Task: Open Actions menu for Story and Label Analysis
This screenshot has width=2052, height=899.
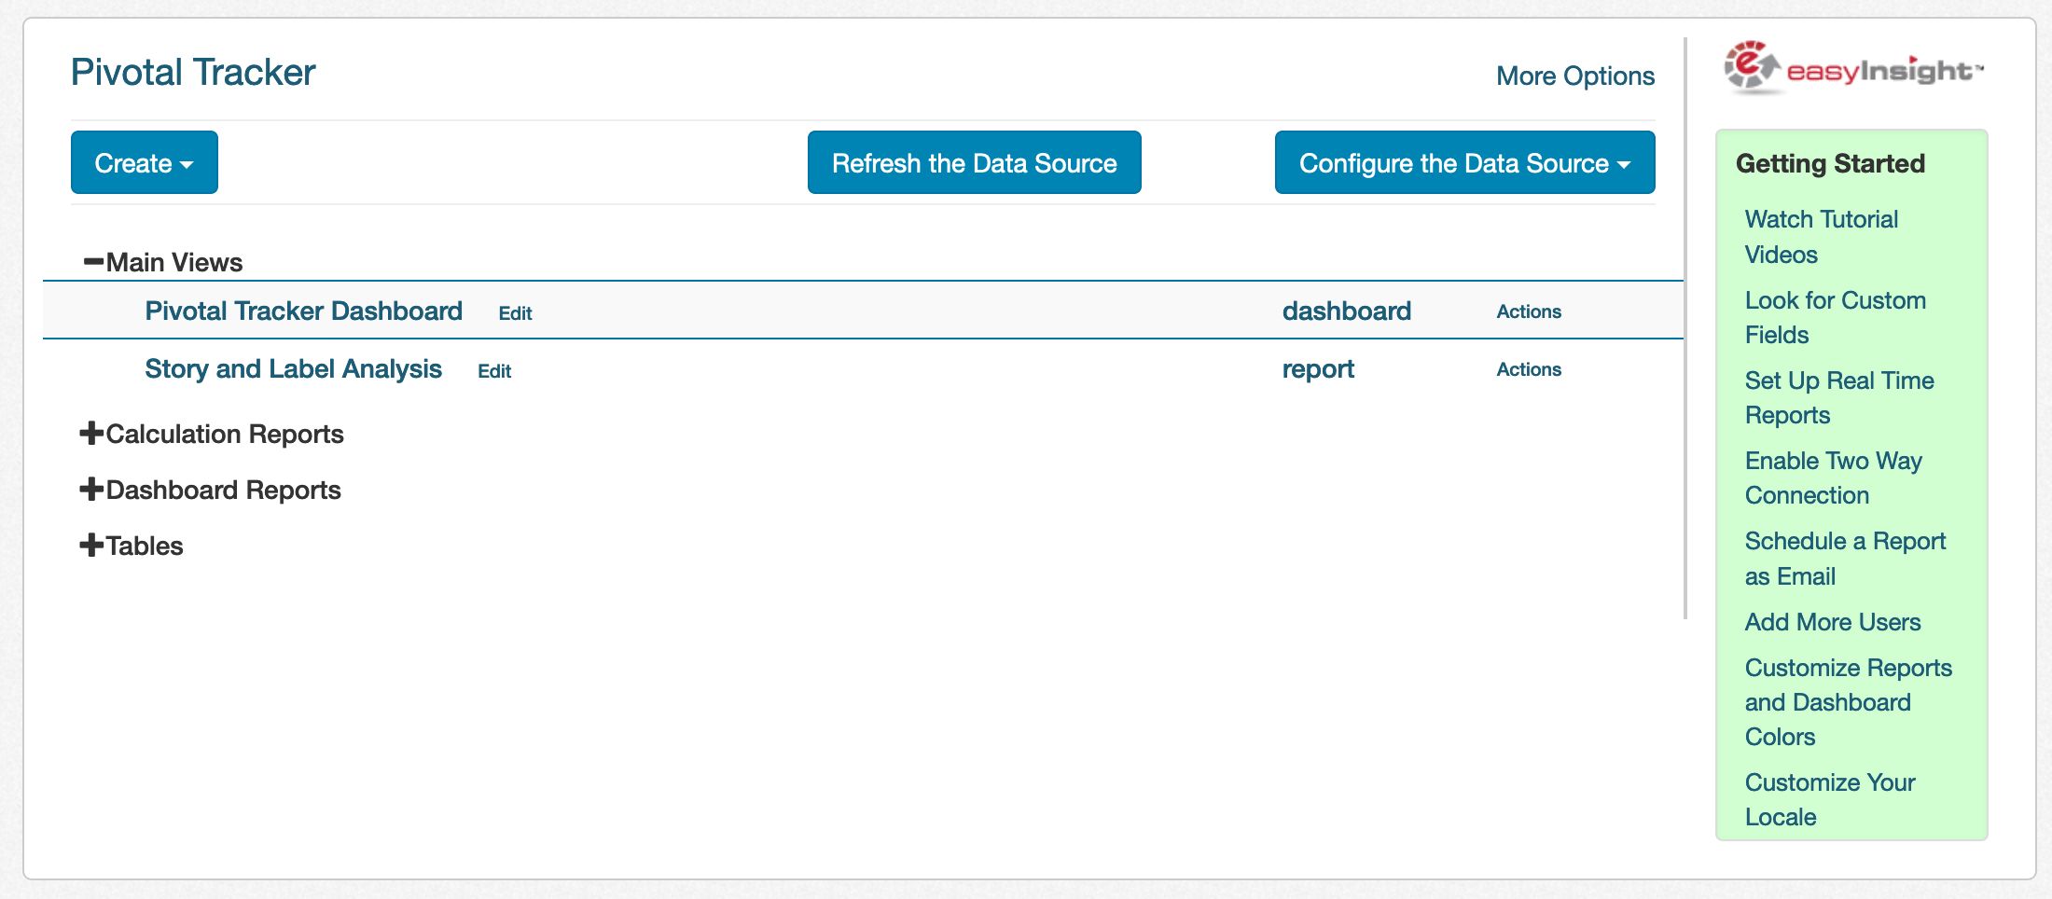Action: pos(1528,369)
